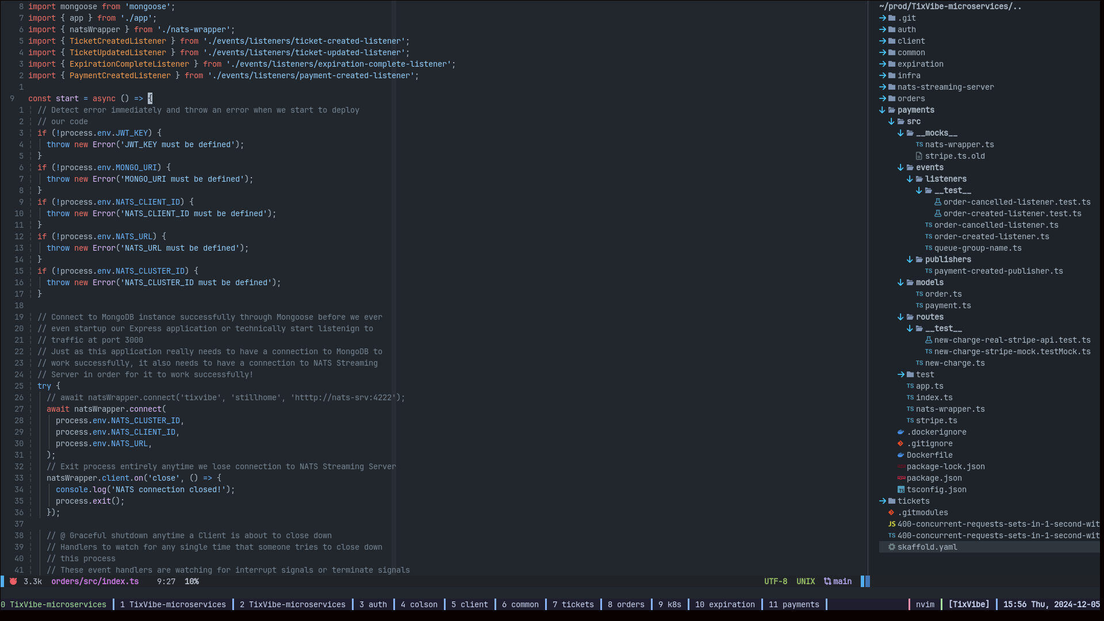Click the orders/src/index.ts breadcrumb

tap(94, 581)
